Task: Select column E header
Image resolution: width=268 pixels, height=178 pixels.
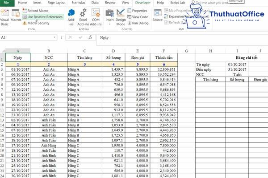Action: pyautogui.click(x=138, y=51)
